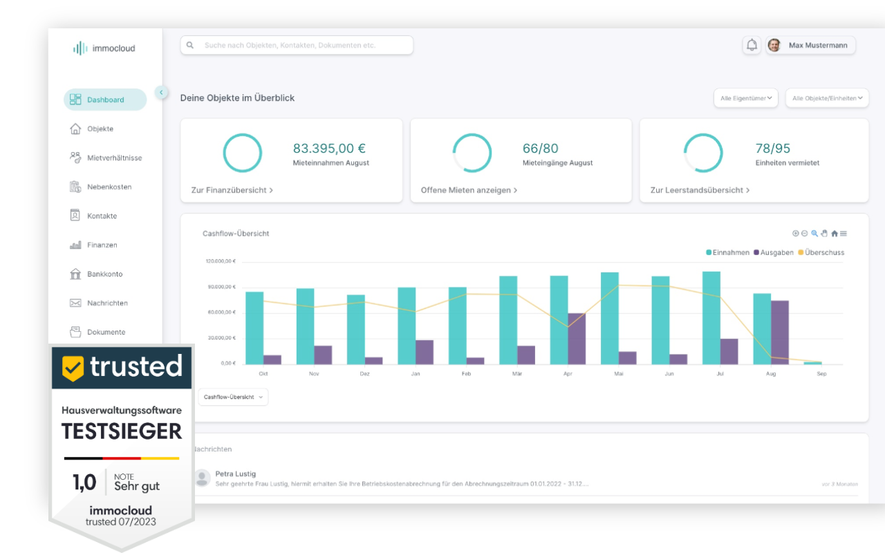This screenshot has width=885, height=553.
Task: Click the bar chart icon for Finanzen
Action: [76, 245]
